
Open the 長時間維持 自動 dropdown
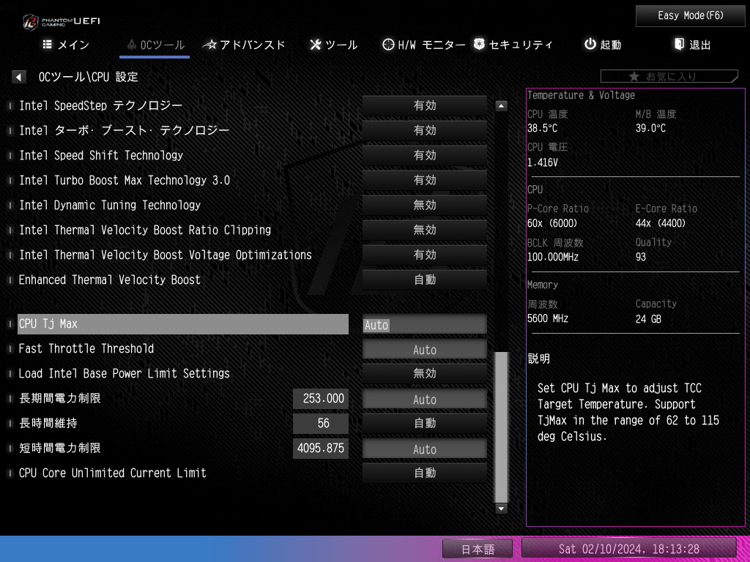click(x=424, y=423)
